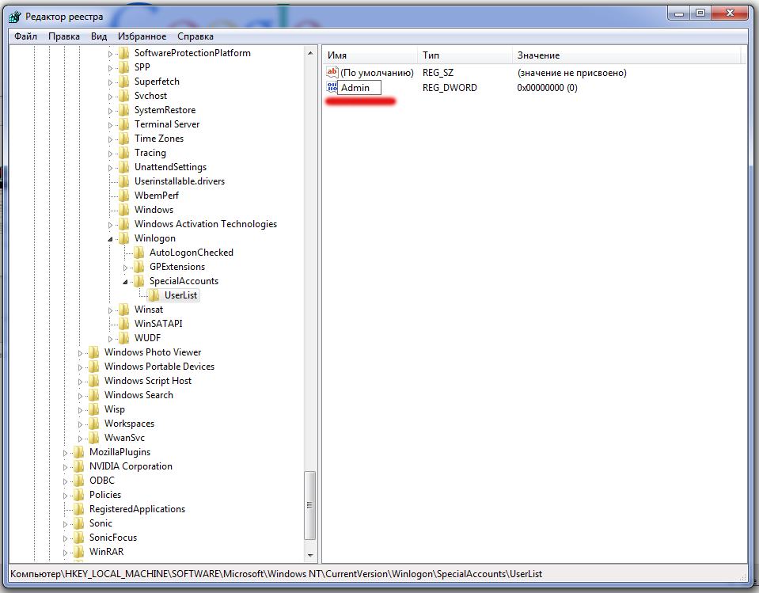
Task: Click the NVIDIA Corporation folder icon
Action: 79,466
